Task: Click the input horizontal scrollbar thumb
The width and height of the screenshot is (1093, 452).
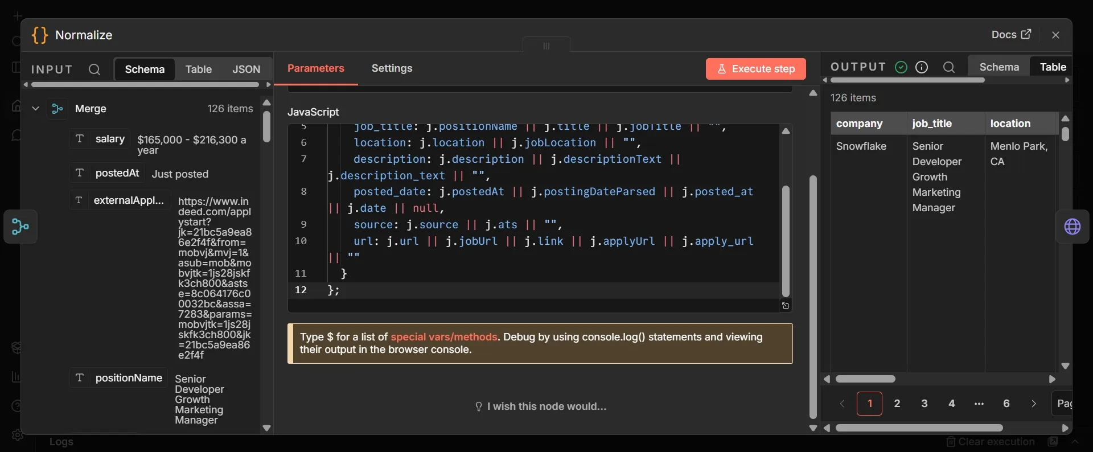Action: coord(145,85)
